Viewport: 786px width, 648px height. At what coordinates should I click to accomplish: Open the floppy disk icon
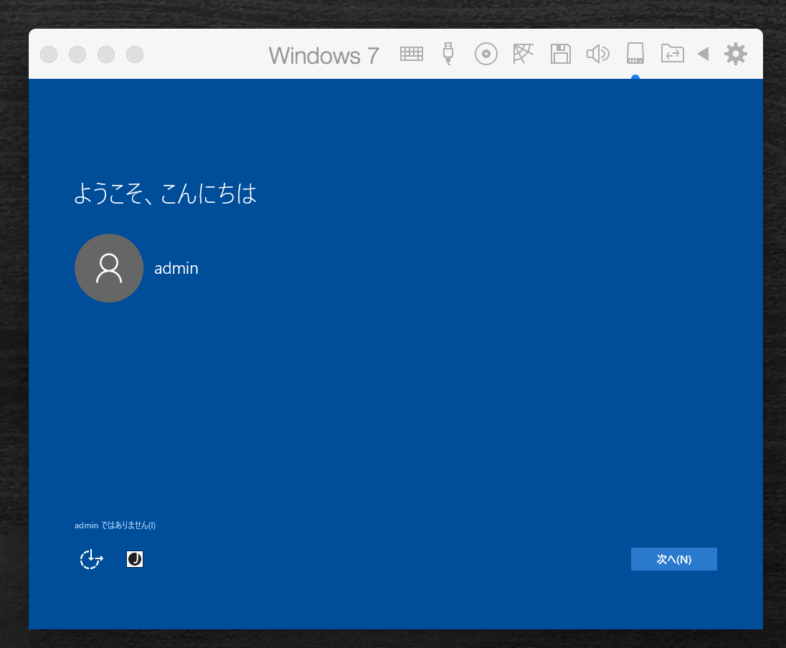(560, 54)
